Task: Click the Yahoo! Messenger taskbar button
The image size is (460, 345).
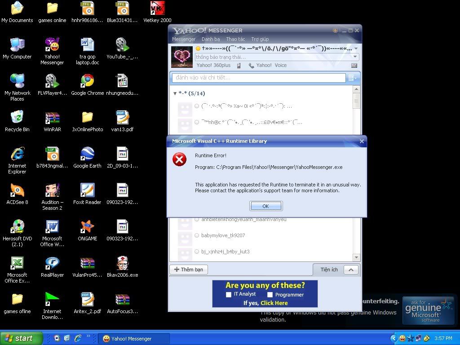Action: point(133,339)
